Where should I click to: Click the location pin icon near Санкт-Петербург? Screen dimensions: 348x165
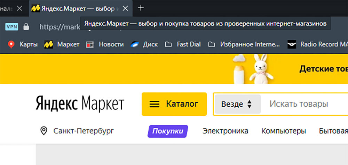point(44,131)
